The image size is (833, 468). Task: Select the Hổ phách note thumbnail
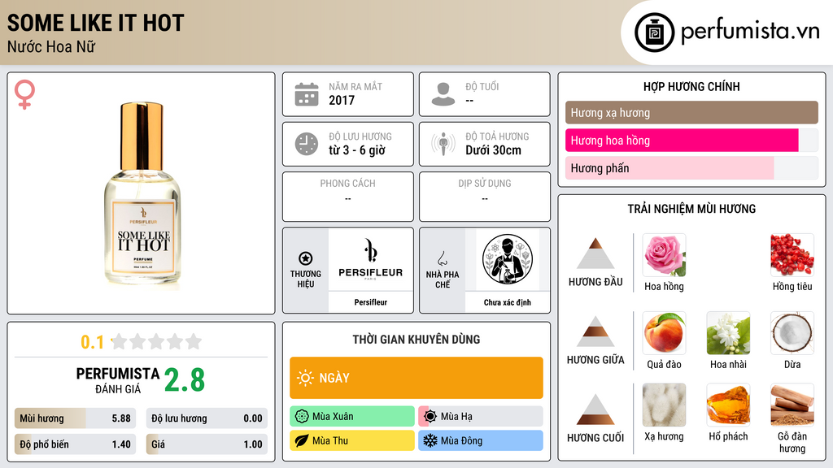728,405
